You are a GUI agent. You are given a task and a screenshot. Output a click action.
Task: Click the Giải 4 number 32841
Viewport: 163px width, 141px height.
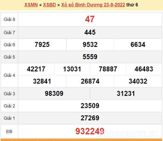point(42,81)
